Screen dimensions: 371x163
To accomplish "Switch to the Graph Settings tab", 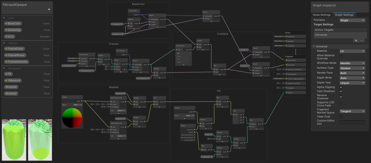I will [x=343, y=15].
